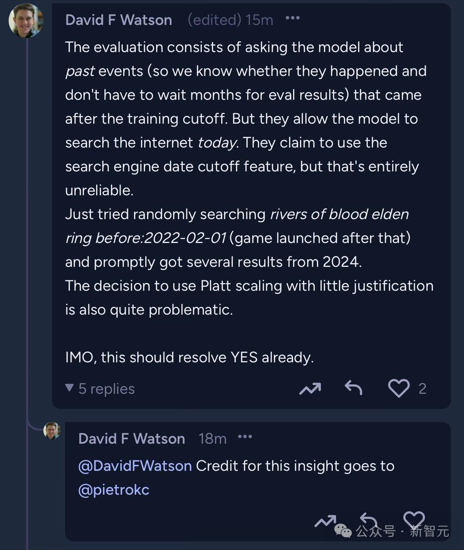The width and height of the screenshot is (464, 550).
Task: Open David F Watson's profile from top comment name
Action: (x=119, y=20)
